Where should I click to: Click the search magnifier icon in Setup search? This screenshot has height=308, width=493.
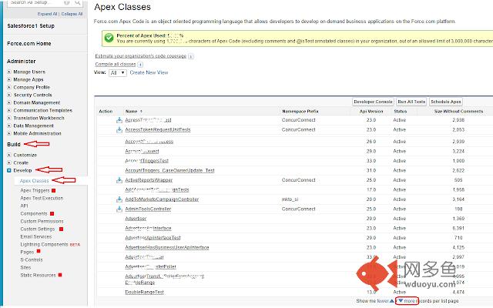click(x=77, y=2)
